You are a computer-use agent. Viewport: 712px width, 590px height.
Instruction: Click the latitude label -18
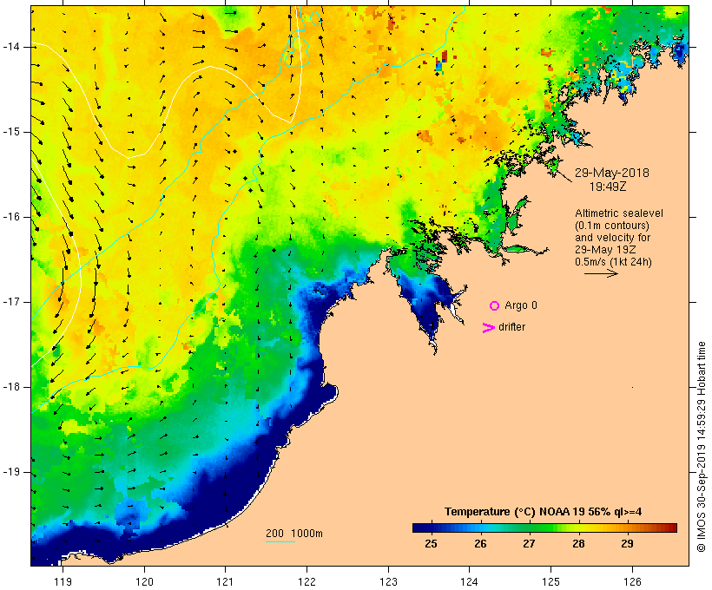[x=11, y=387]
